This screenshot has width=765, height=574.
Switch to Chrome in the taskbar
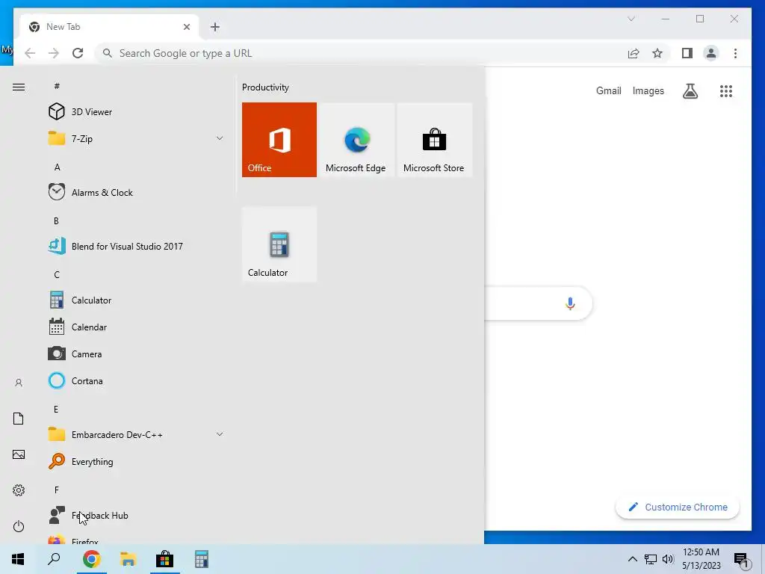tap(91, 559)
